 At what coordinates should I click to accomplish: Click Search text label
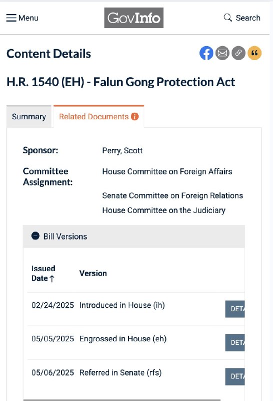[x=248, y=18]
